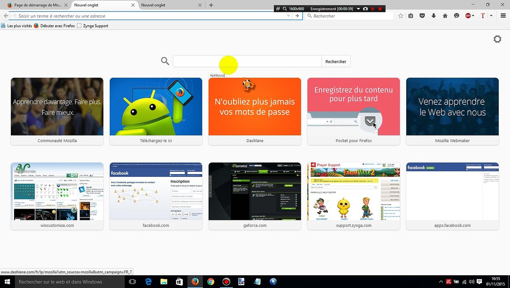
Task: Open the Firefox hamburger menu
Action: click(503, 16)
